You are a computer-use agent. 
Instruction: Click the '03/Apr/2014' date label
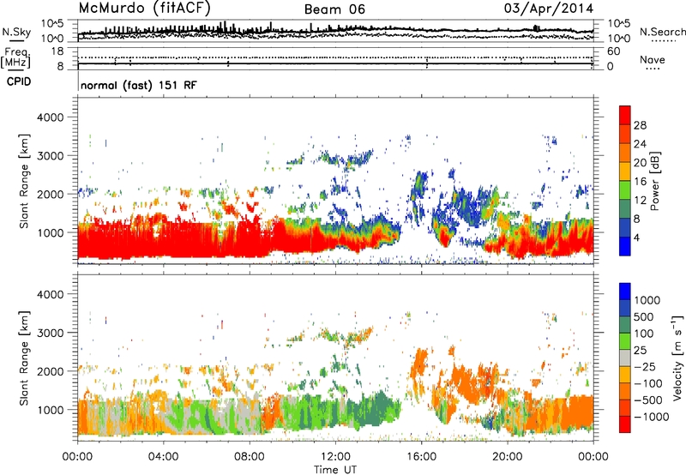click(549, 9)
